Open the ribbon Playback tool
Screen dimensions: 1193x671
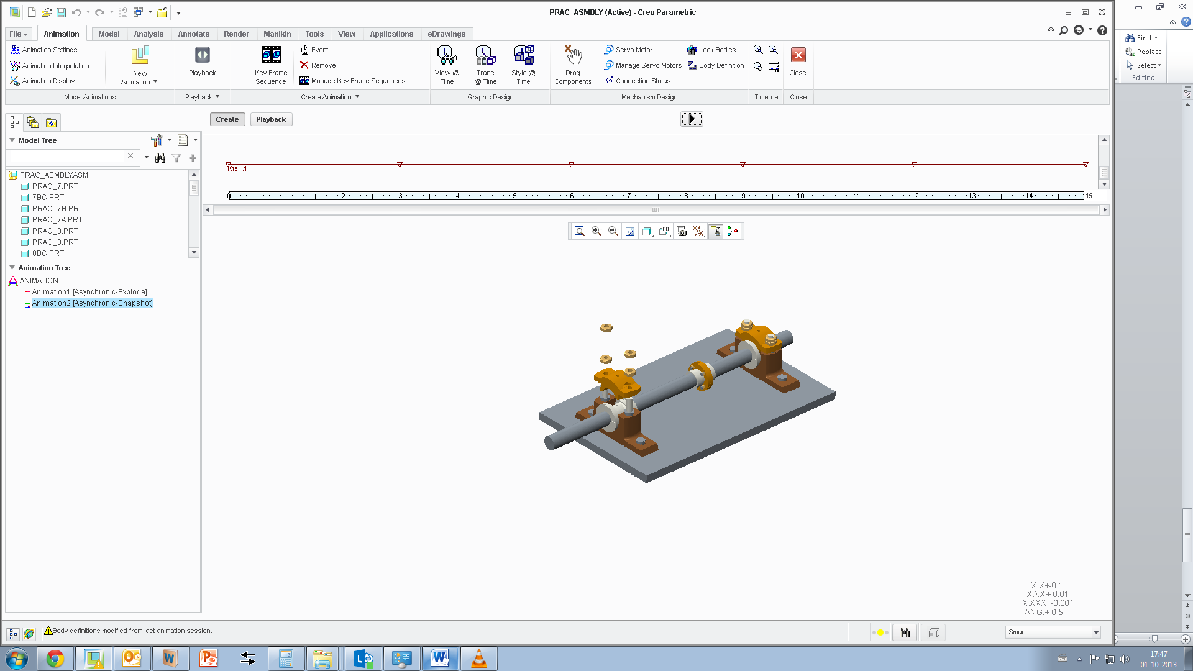[202, 62]
